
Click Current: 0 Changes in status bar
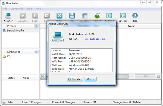(x=63, y=102)
